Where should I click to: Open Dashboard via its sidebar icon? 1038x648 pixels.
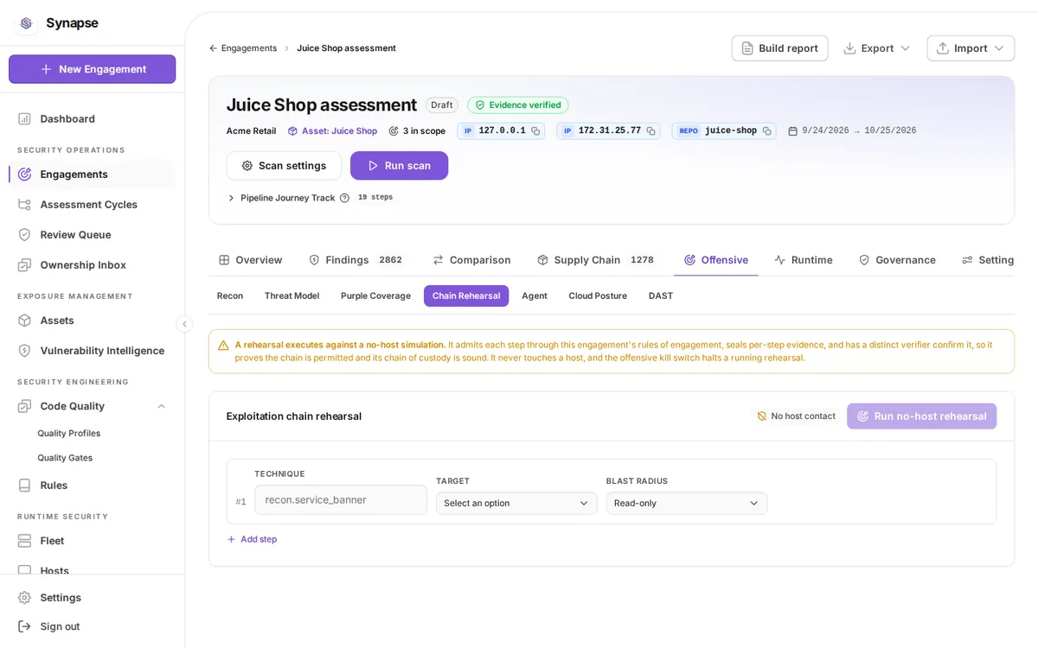point(24,118)
